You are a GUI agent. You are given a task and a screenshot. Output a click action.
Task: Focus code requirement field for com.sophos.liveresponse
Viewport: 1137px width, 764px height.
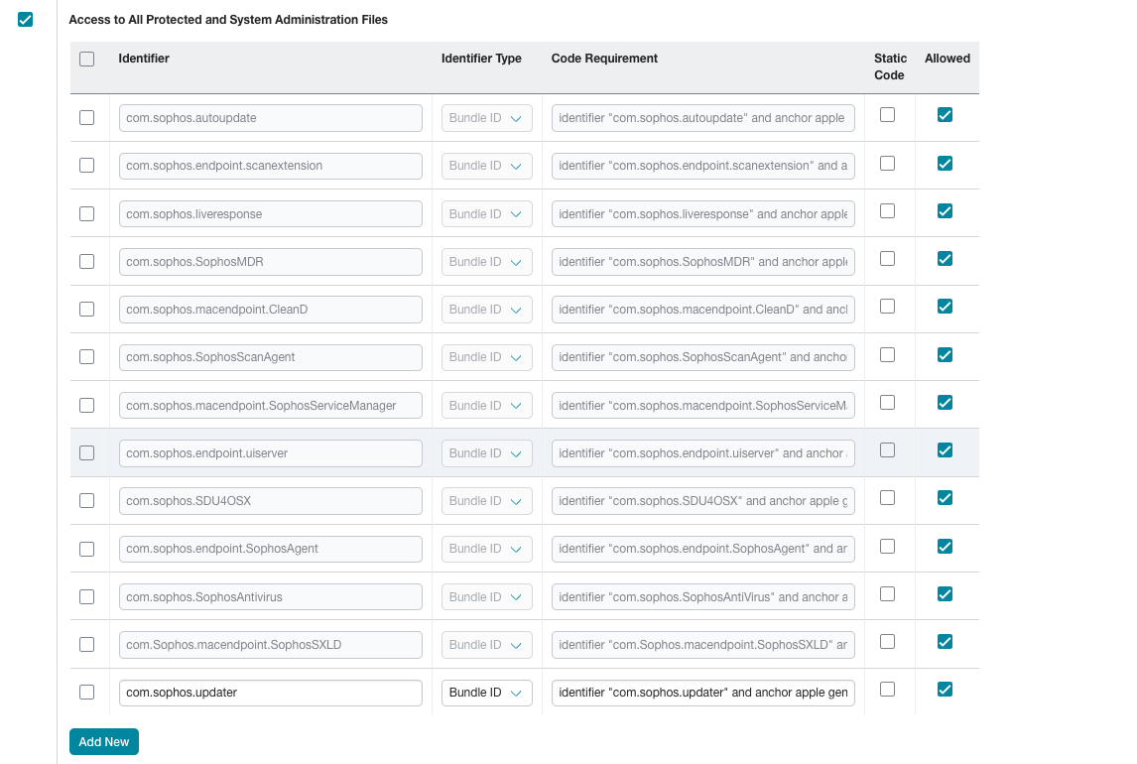(x=702, y=214)
